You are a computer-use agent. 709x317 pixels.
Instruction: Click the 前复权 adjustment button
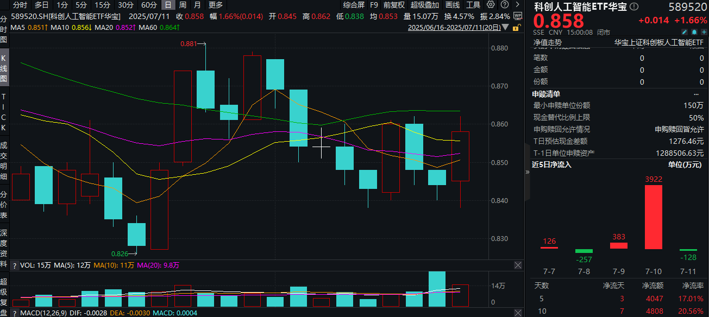click(x=394, y=5)
